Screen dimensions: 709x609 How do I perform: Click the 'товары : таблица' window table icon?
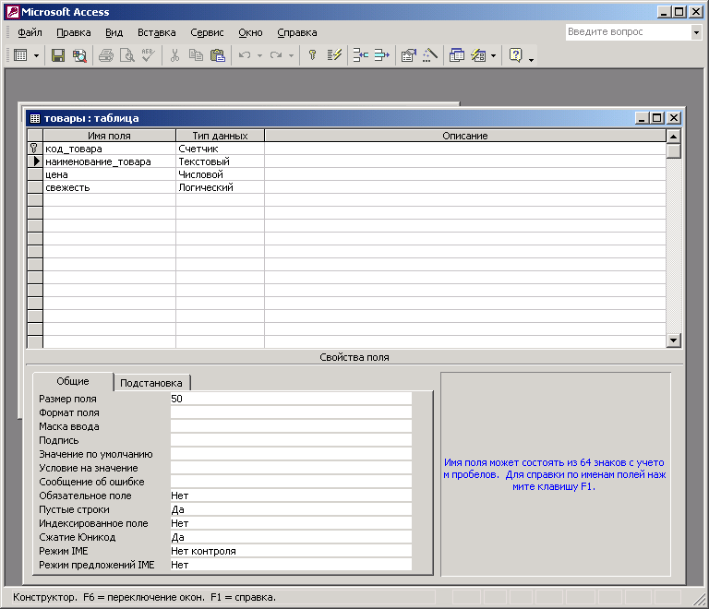35,118
